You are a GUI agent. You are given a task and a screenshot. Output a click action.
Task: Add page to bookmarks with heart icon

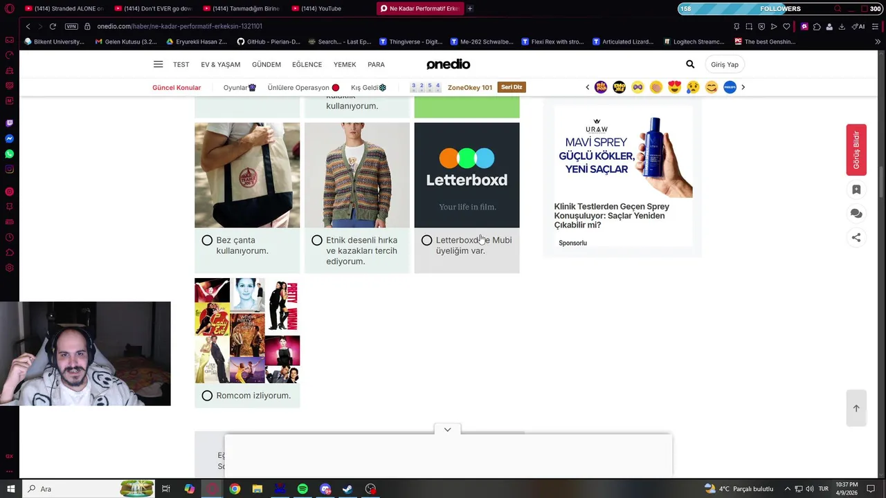[786, 26]
